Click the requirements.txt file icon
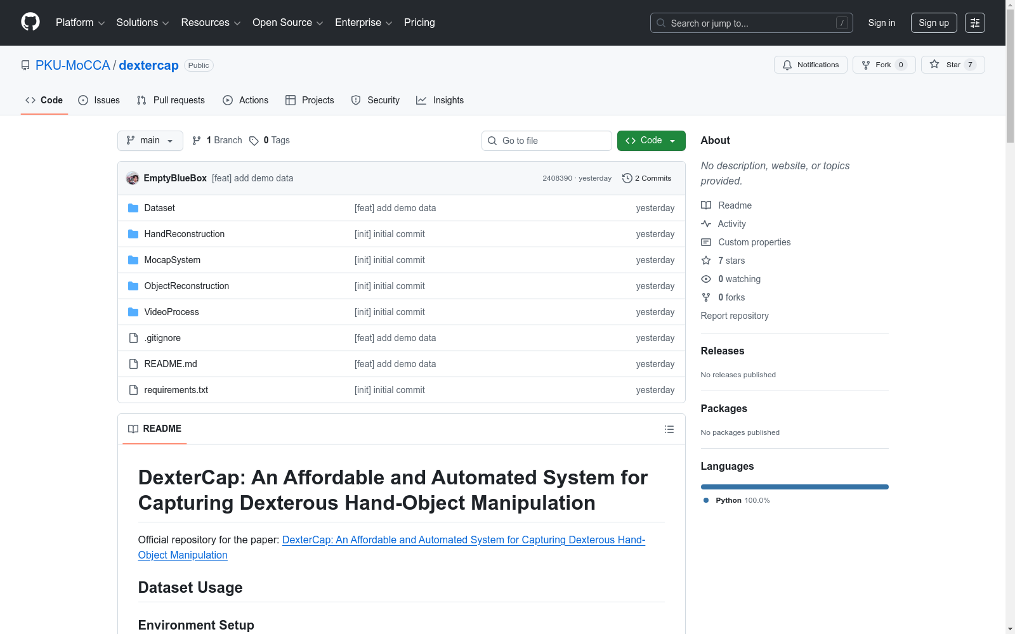Viewport: 1015px width, 634px height. point(133,390)
